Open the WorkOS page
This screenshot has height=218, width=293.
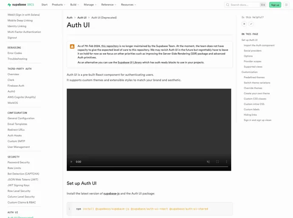pos(13,103)
